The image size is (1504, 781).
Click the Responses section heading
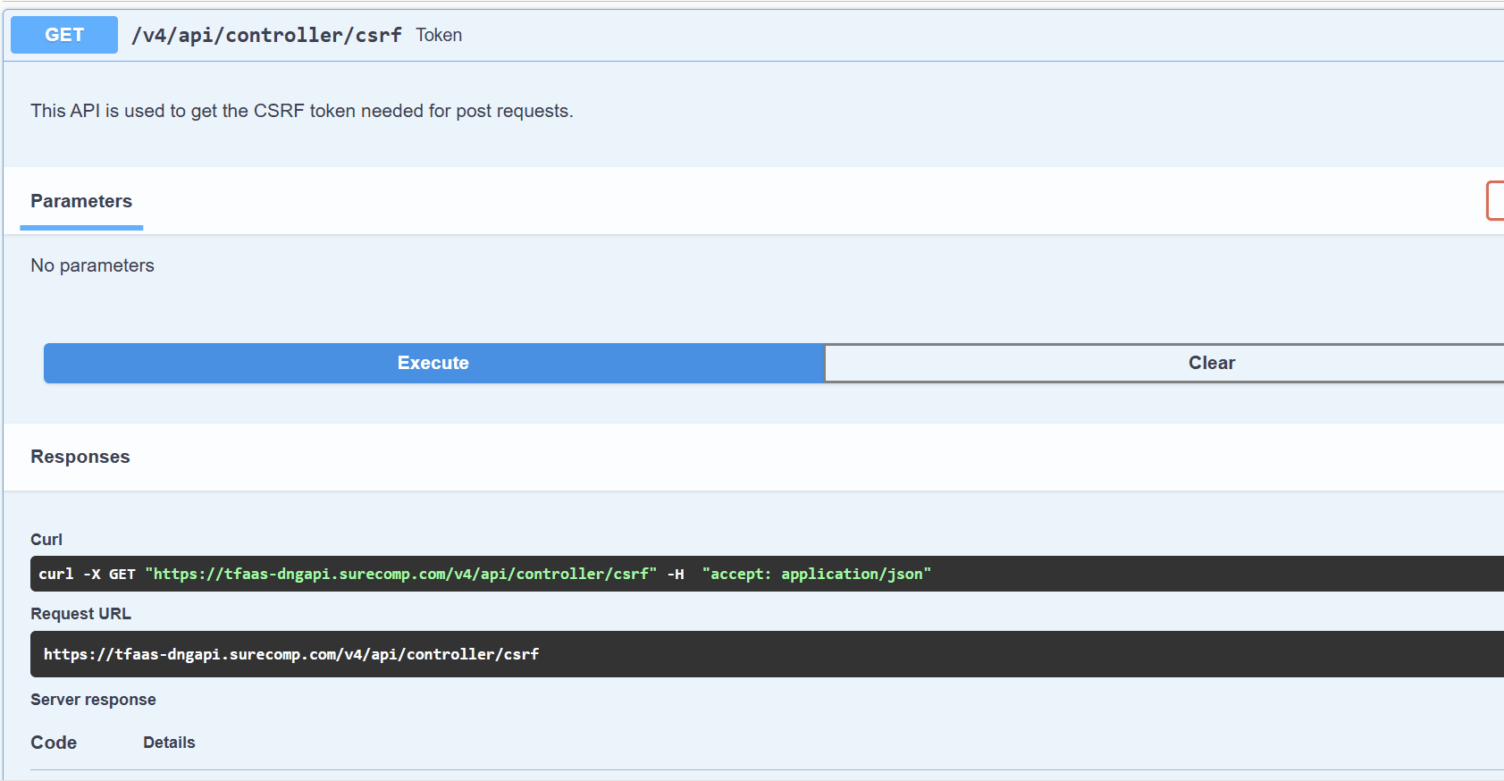(80, 457)
